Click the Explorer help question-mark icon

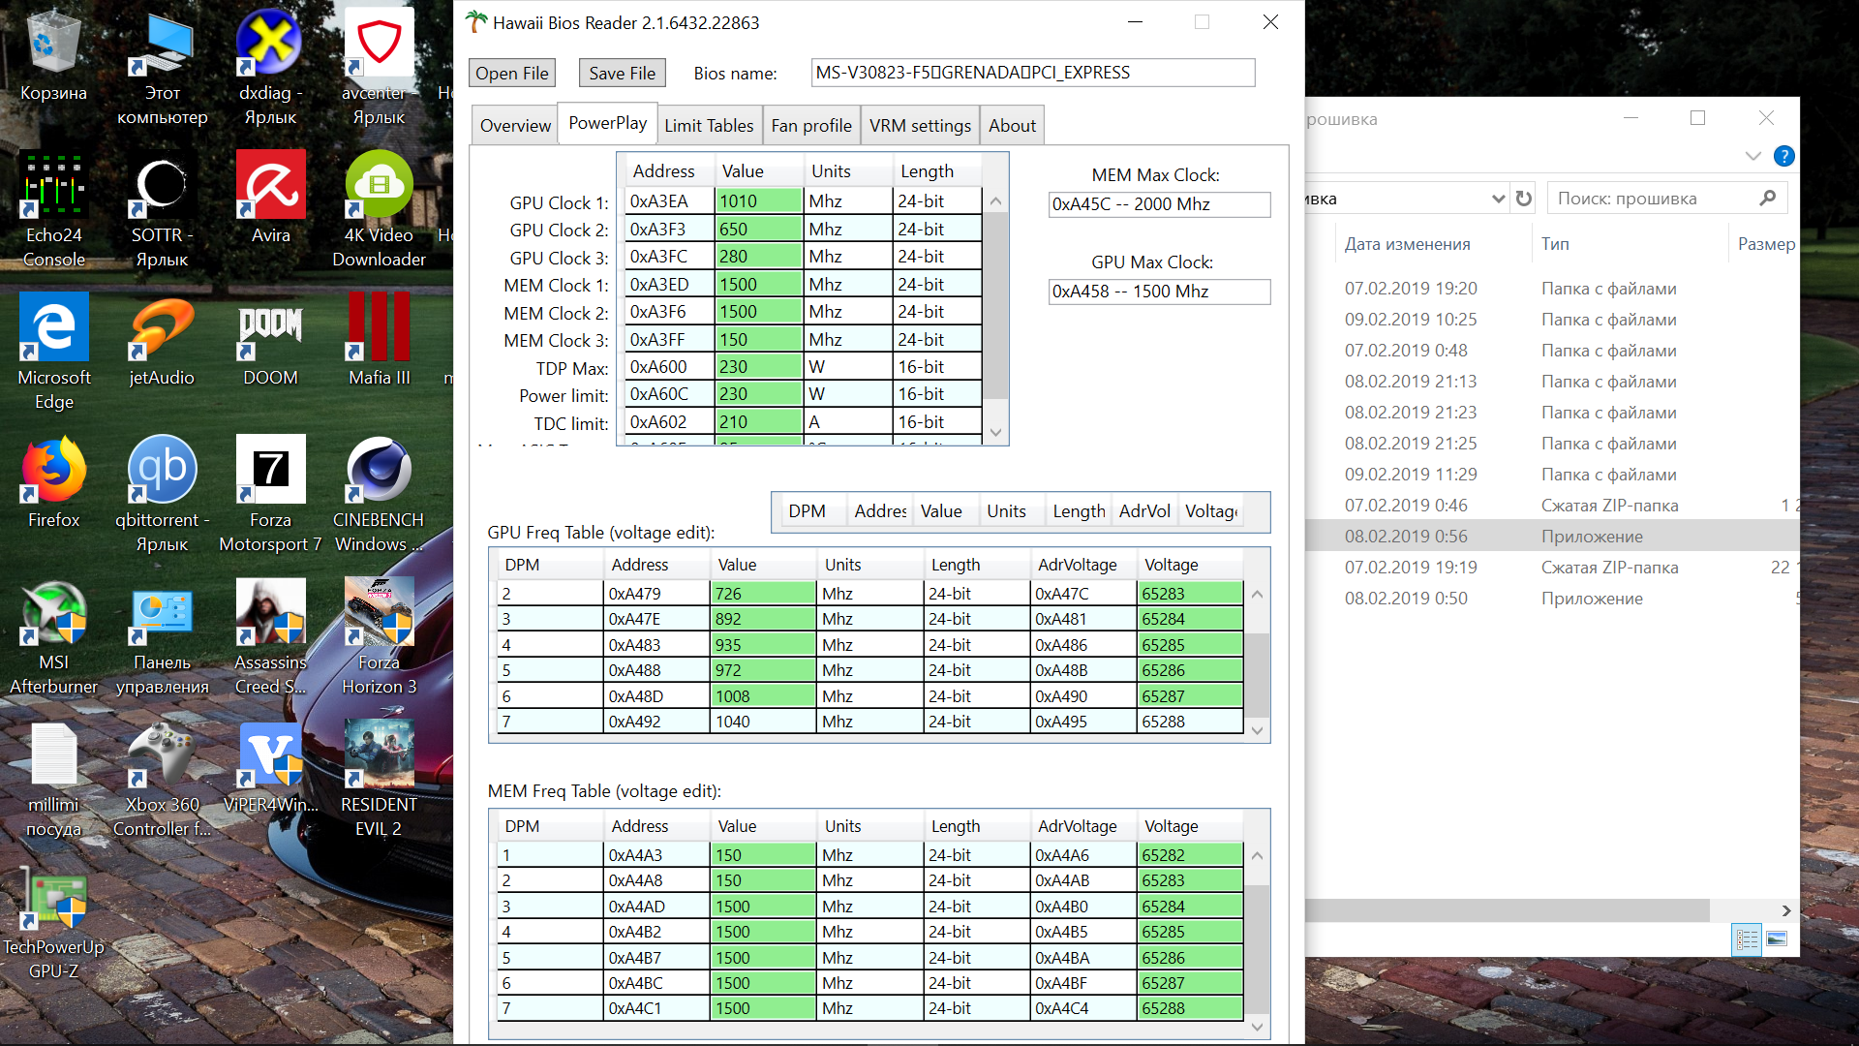(x=1783, y=156)
